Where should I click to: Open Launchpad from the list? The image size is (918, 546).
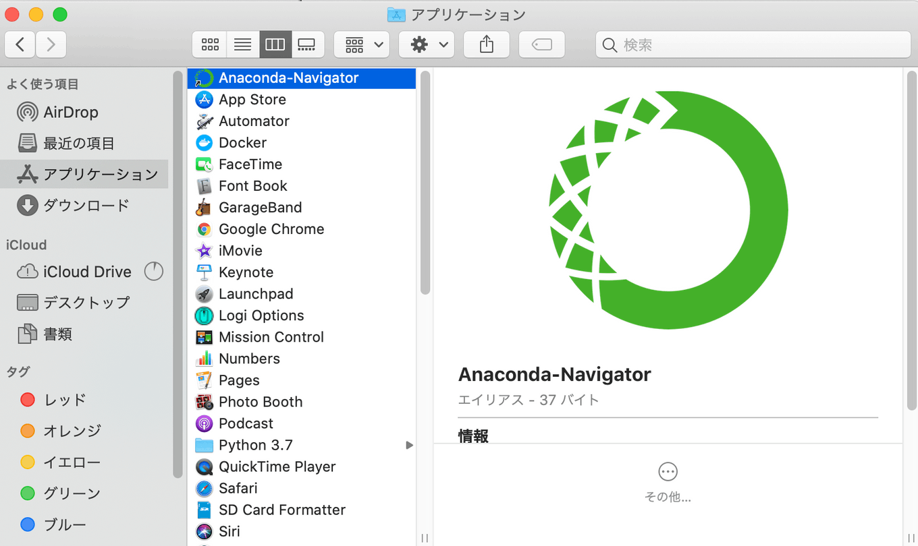255,293
